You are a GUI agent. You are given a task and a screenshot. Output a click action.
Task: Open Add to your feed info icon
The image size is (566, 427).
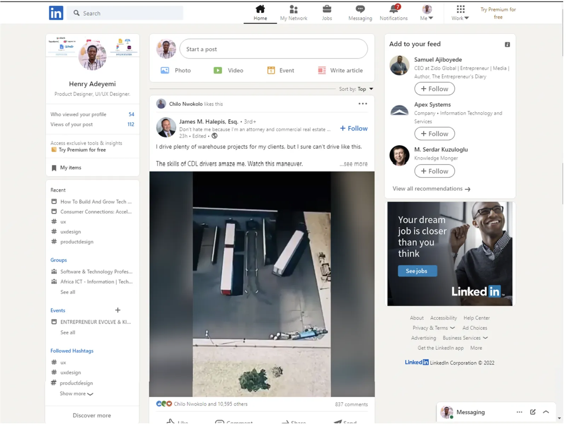[507, 45]
